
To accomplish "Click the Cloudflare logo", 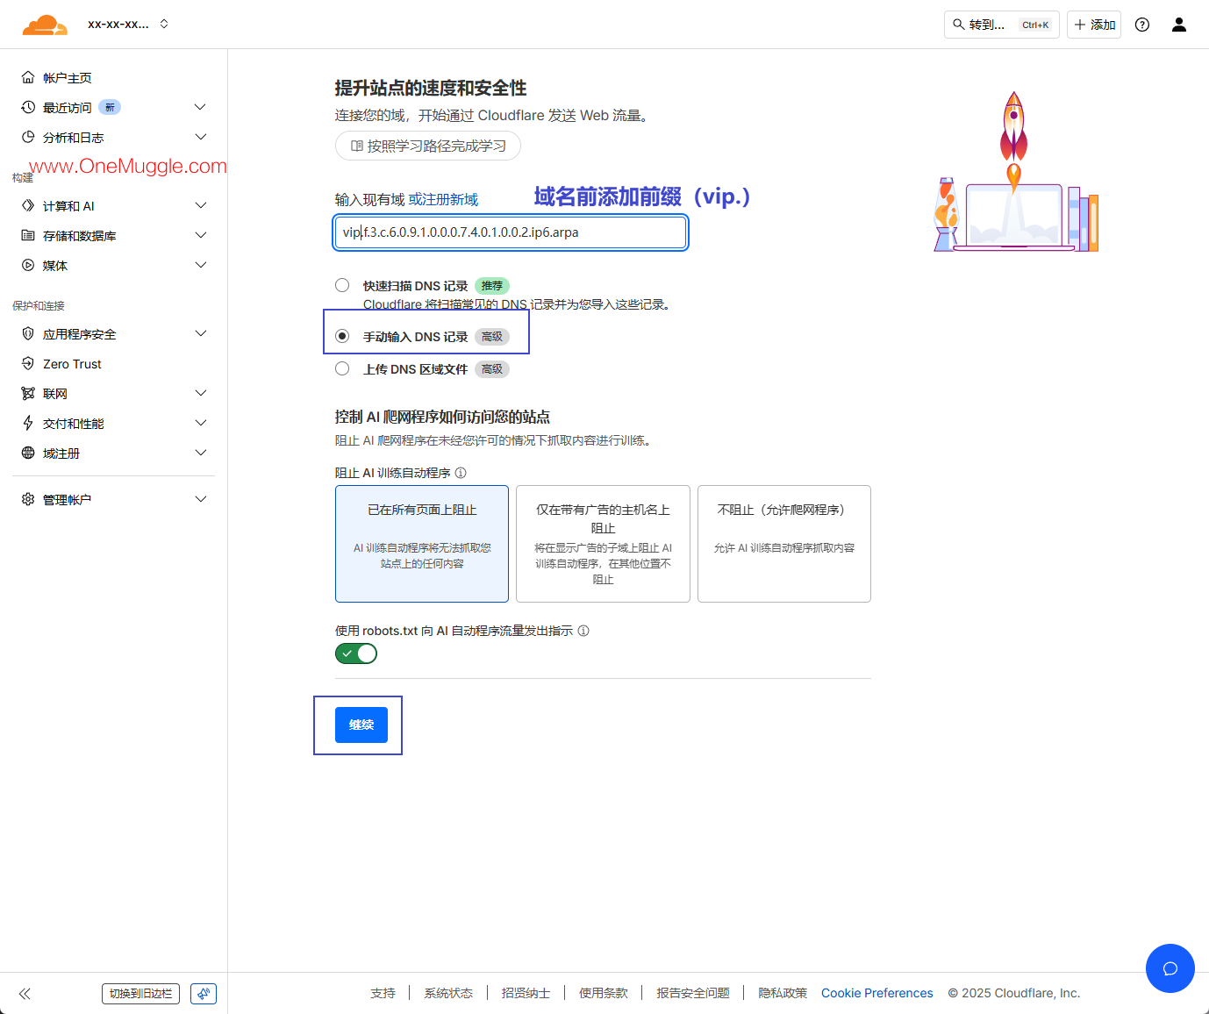I will (45, 25).
